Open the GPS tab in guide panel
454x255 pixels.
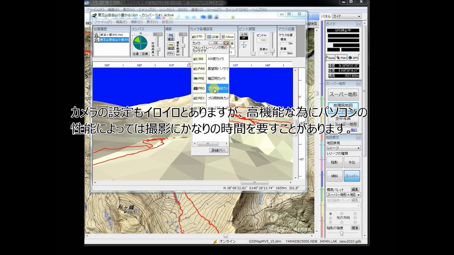pos(353,58)
